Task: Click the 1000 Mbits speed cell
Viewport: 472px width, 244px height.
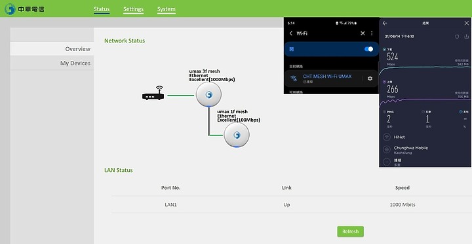Action: (x=403, y=205)
